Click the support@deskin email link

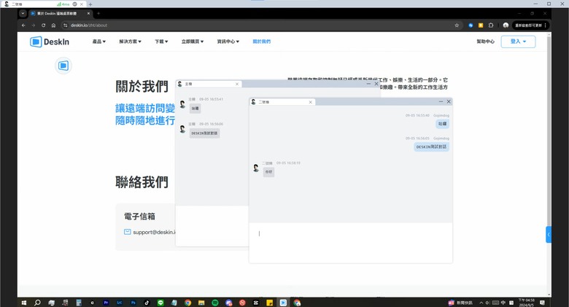(x=154, y=232)
